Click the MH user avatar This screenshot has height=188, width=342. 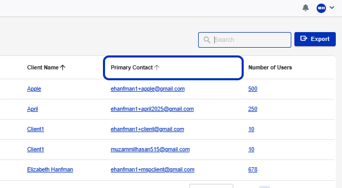[321, 8]
